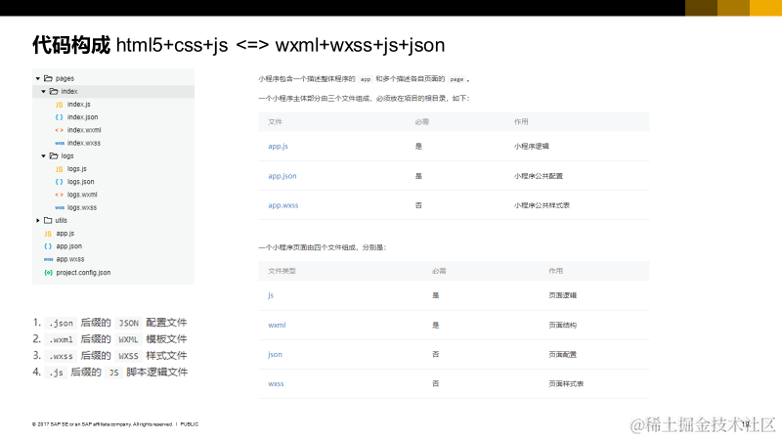The image size is (782, 440).
Task: Click the app code tag in description
Action: 366,79
